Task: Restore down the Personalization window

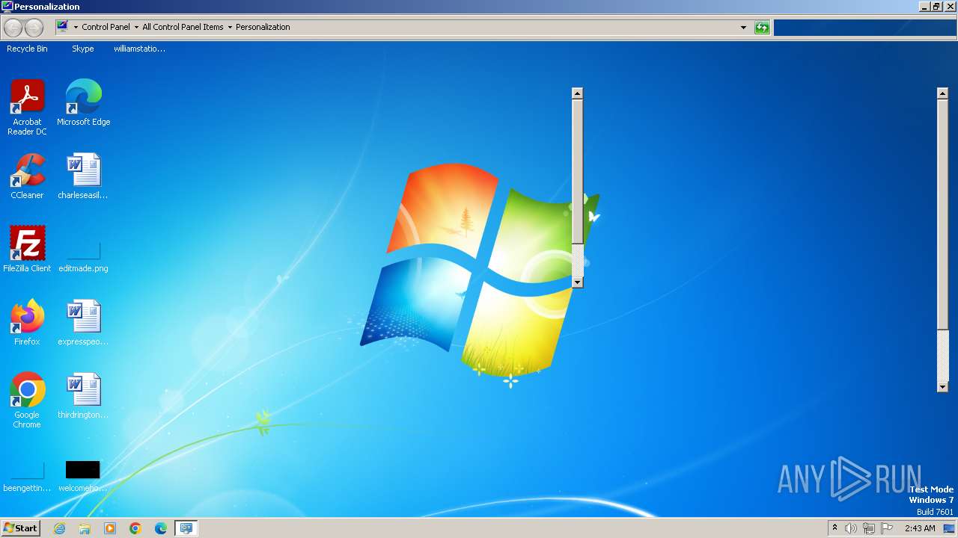Action: [936, 6]
